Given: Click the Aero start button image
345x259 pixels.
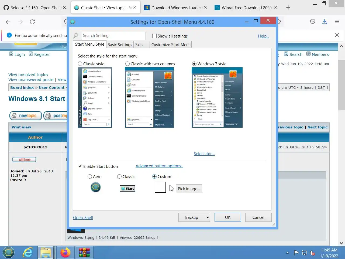Looking at the screenshot, I should [96, 187].
